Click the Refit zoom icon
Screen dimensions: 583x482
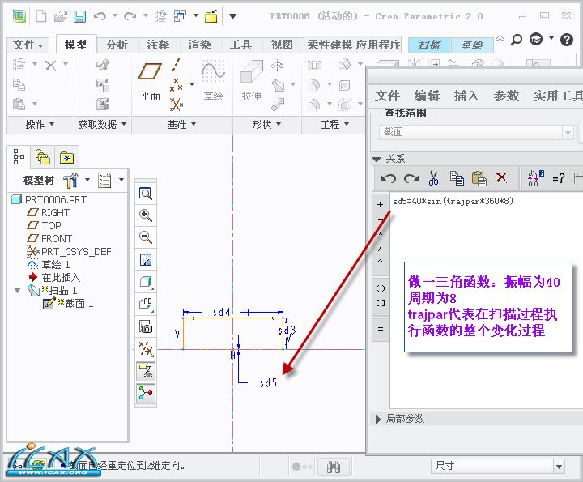(146, 194)
